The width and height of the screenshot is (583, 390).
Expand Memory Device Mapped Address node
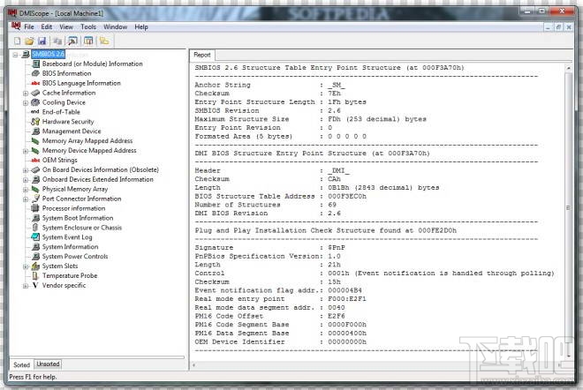coord(26,151)
